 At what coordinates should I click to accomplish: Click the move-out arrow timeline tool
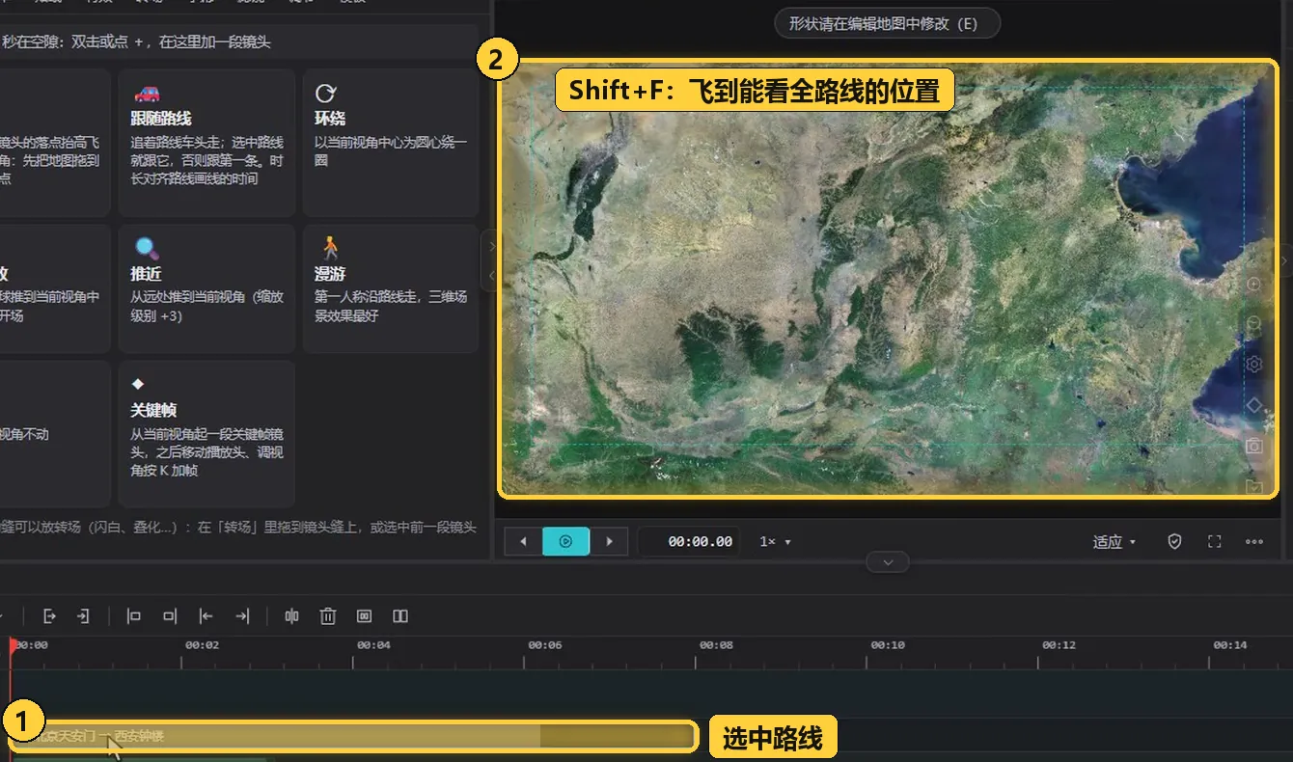pos(50,616)
